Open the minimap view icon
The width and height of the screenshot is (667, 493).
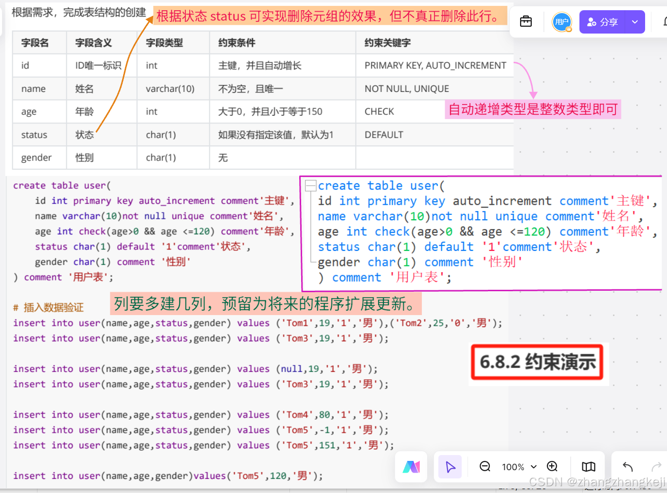[588, 467]
